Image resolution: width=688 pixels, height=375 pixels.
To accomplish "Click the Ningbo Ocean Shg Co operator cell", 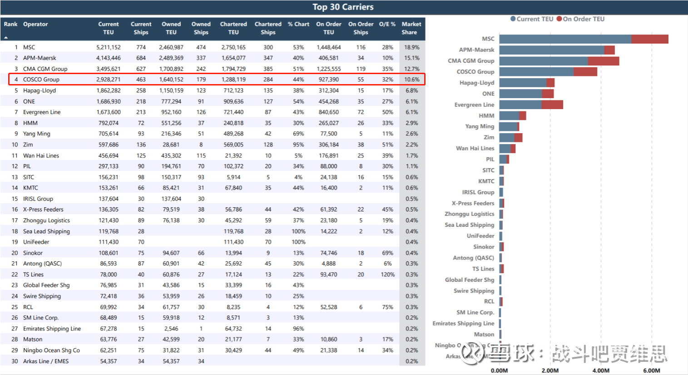I will tap(51, 350).
